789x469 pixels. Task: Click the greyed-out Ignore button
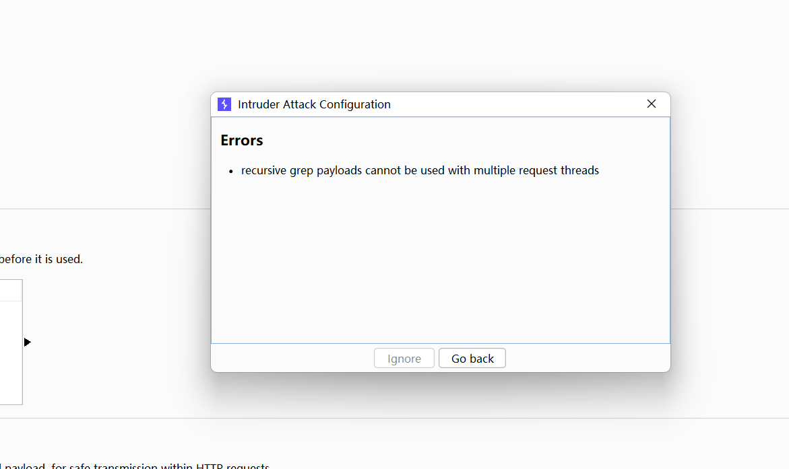[404, 359]
